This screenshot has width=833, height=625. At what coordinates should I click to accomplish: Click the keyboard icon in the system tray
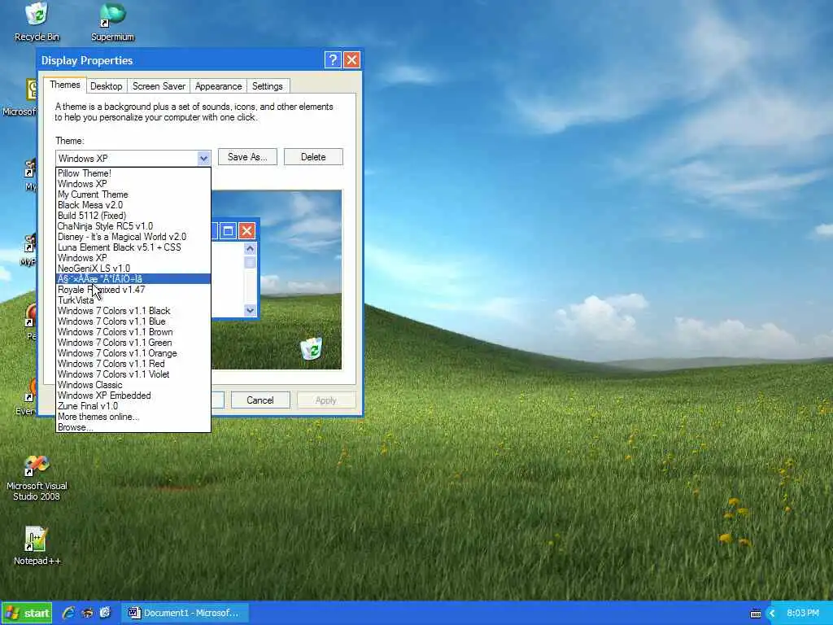click(756, 614)
